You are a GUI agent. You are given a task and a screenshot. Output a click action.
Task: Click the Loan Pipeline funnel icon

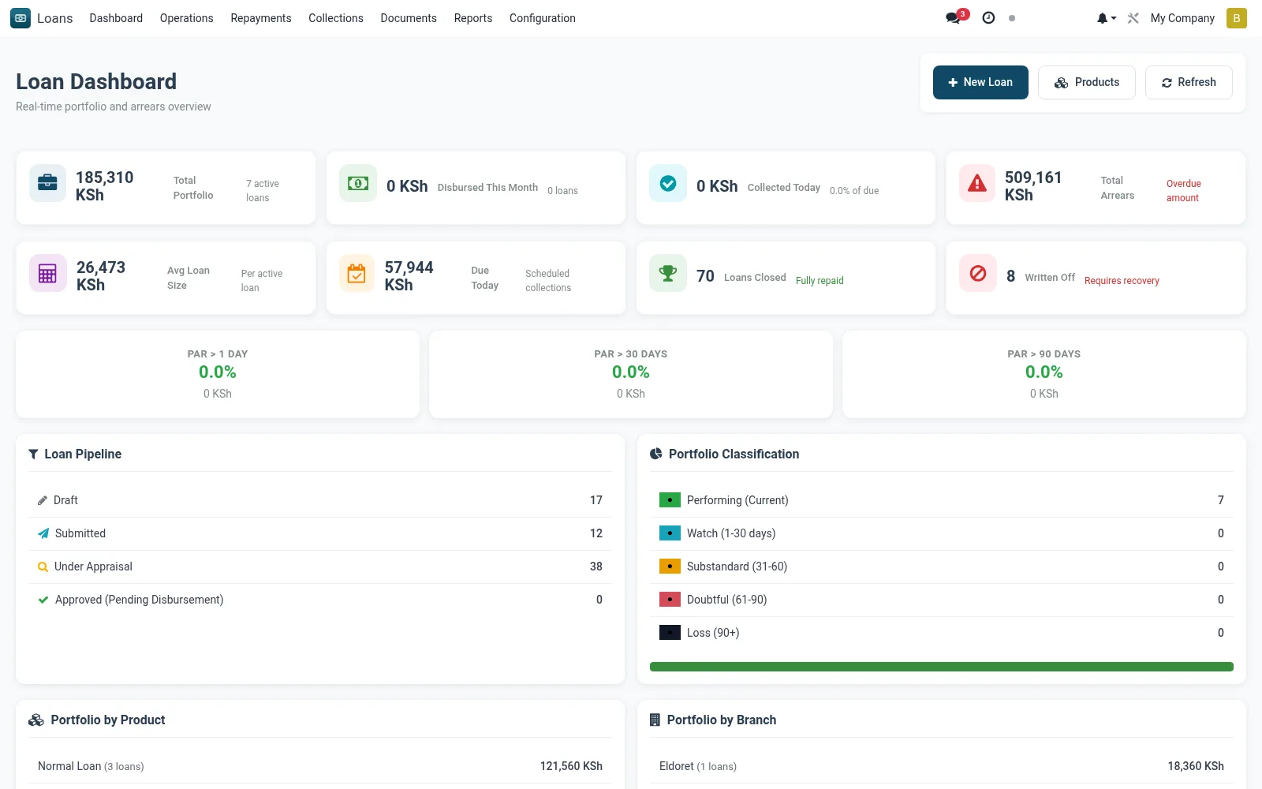tap(33, 454)
